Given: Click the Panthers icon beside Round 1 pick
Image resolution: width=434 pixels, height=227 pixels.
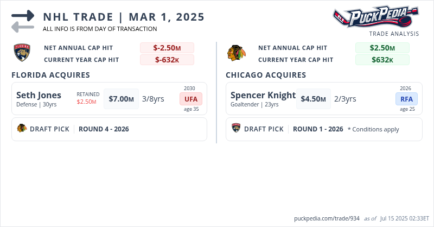Looking at the screenshot, I should point(236,129).
